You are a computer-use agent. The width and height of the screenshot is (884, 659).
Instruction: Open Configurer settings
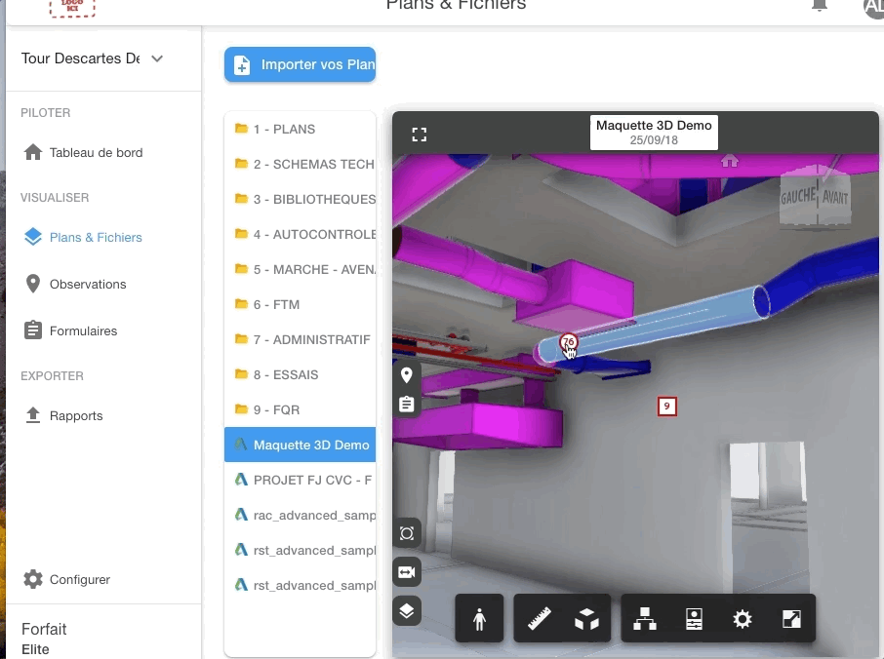click(x=79, y=580)
